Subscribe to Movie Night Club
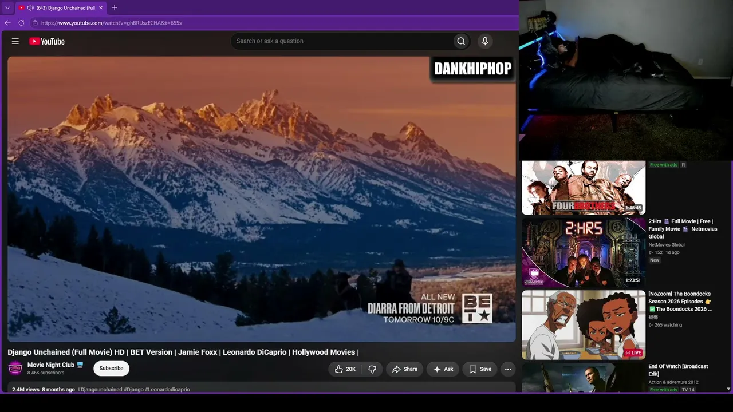 point(111,369)
